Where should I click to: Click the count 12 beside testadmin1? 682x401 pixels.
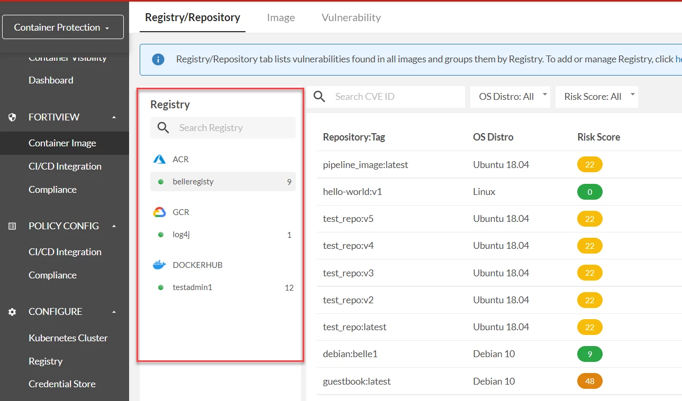289,287
